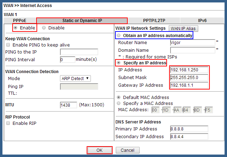Image resolution: width=227 pixels, height=157 pixels.
Task: Click the Router Name text field
Action: tap(193, 43)
